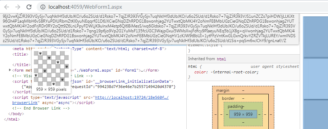This screenshot has height=129, width=328.
Task: Select the closing </body> tag
Action: click(x=16, y=114)
